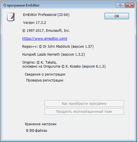Click 'EmEditor Professional (32-bit)' text
The width and height of the screenshot is (137, 142).
point(46,15)
